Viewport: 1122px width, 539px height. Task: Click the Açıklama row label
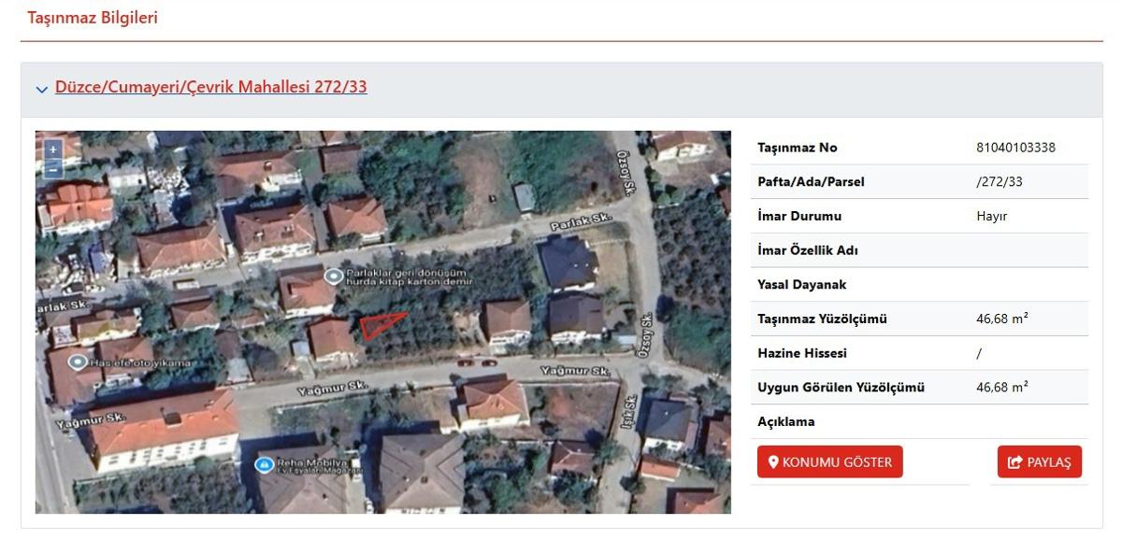pos(785,421)
